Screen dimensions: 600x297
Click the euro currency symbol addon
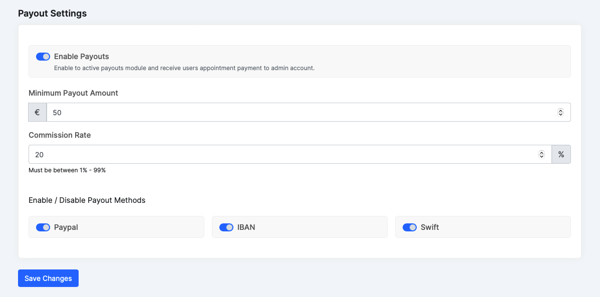(38, 113)
